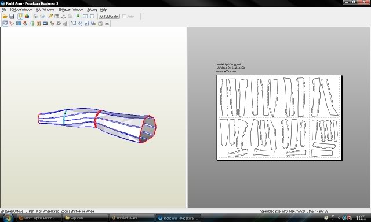Click the Save floppy disk icon
Screen dimensions: 371x222
[12, 17]
